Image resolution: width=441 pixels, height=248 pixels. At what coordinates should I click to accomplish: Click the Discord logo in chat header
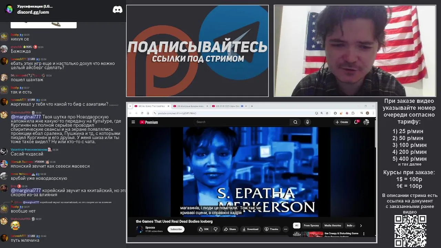(117, 10)
